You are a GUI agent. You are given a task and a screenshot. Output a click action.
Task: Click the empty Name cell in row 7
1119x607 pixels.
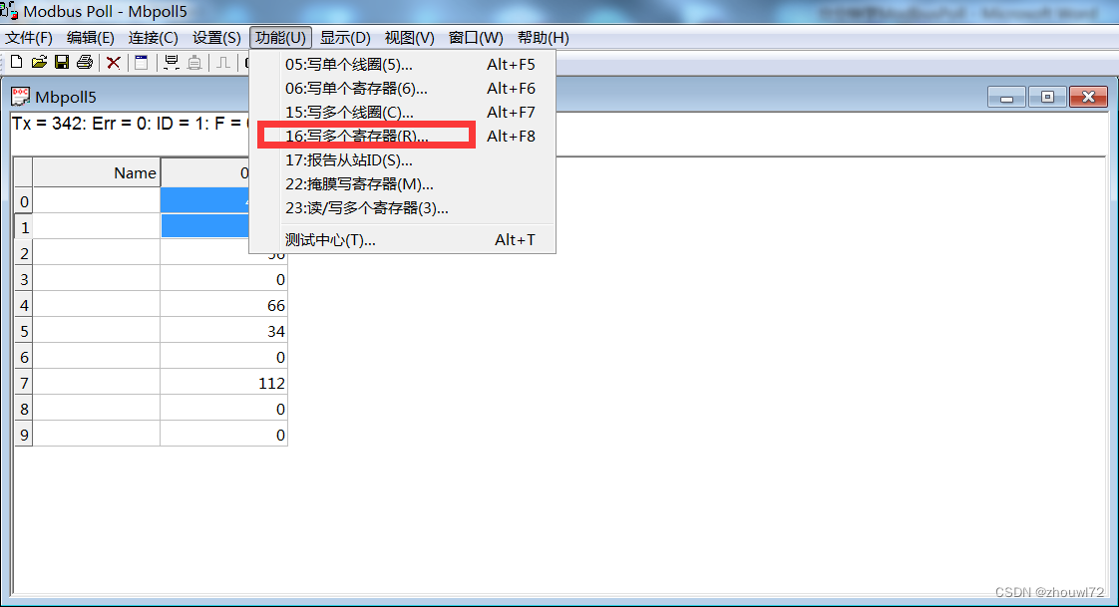(x=97, y=383)
